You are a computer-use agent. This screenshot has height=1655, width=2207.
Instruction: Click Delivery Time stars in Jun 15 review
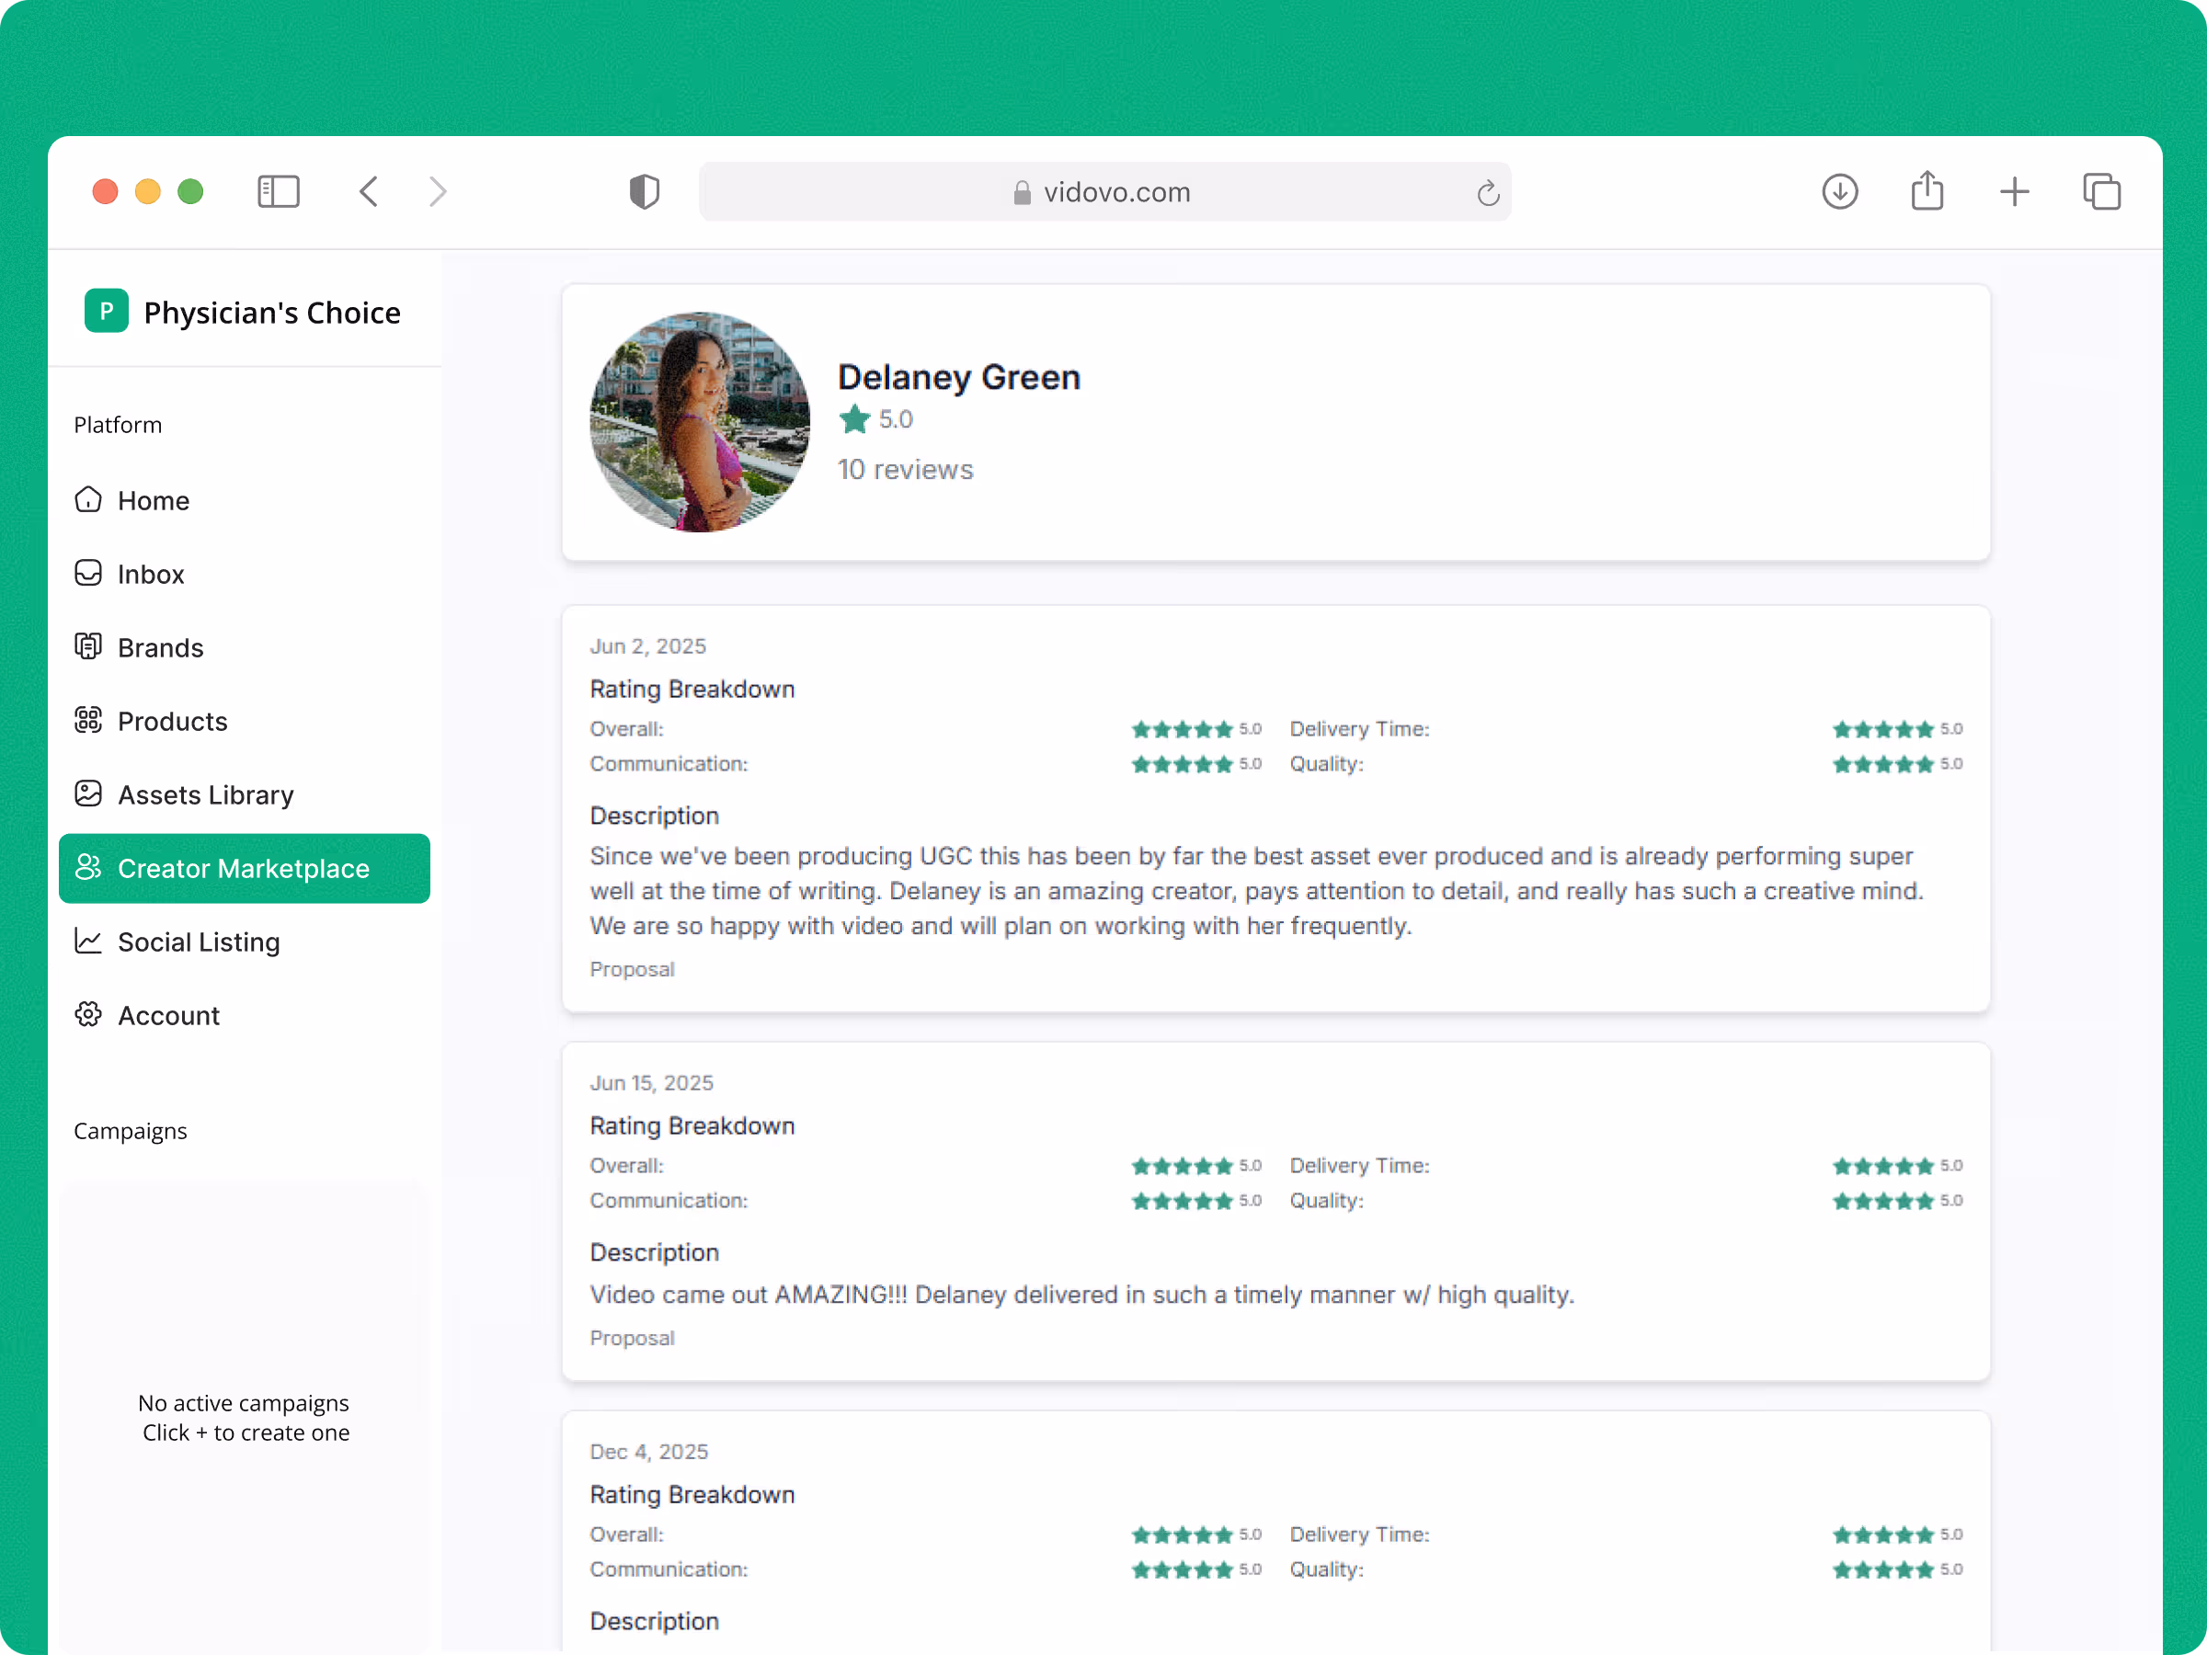[x=1882, y=1166]
